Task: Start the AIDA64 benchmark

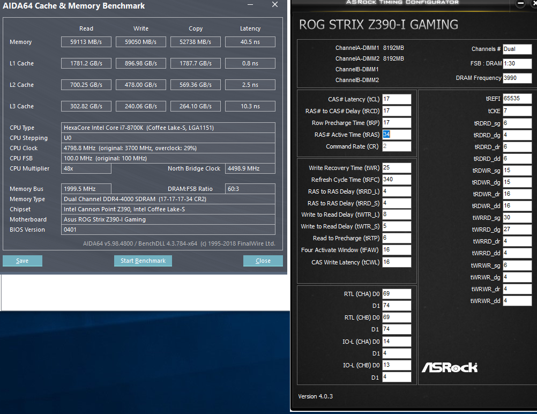Action: [143, 261]
